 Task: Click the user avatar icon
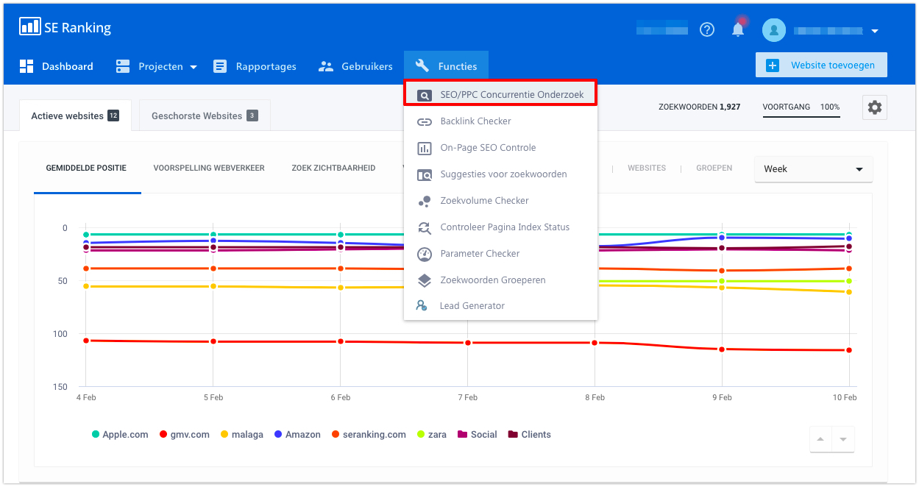tap(774, 30)
